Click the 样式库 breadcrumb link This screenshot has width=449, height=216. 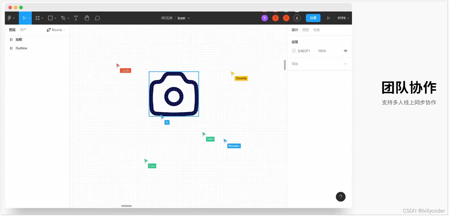pyautogui.click(x=167, y=18)
